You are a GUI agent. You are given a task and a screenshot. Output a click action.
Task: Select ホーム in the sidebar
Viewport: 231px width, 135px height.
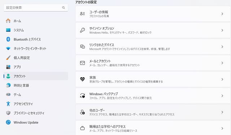(36, 21)
